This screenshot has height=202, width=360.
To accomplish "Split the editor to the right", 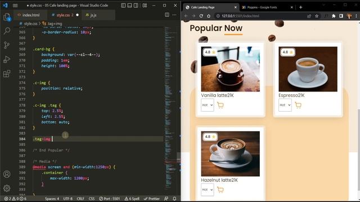I will 167,15.
